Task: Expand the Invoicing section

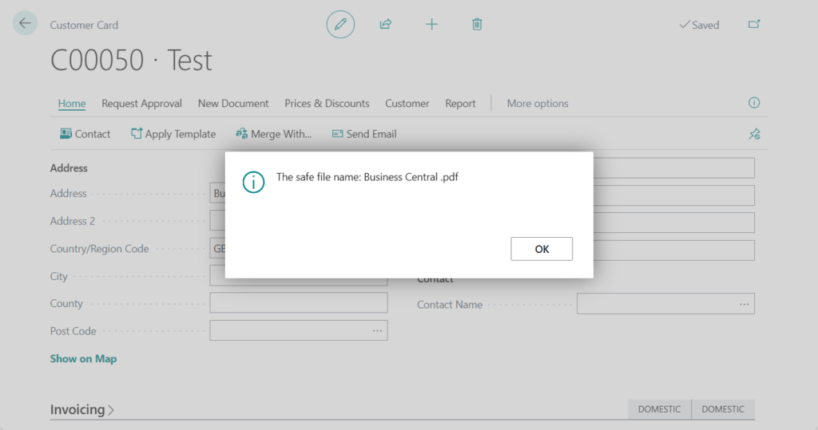Action: pos(82,409)
